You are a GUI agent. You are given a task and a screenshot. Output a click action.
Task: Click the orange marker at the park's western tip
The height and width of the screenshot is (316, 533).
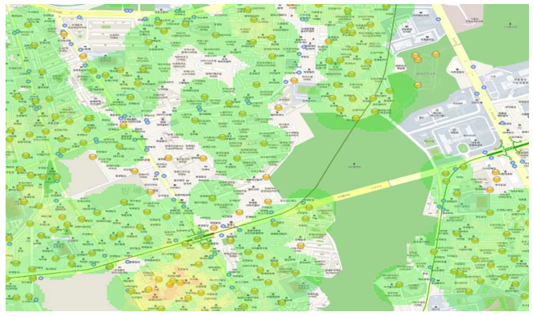(x=266, y=177)
